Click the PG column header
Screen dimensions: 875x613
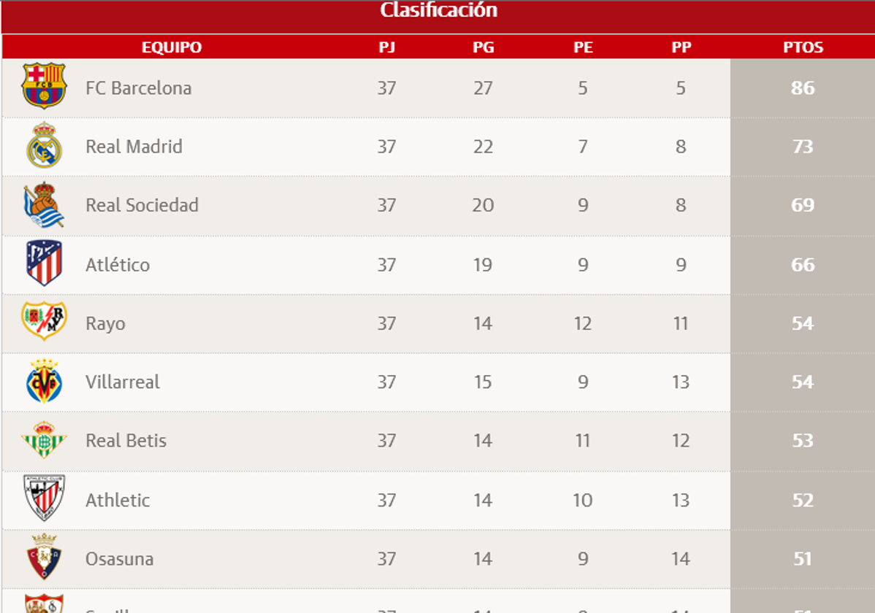point(483,47)
